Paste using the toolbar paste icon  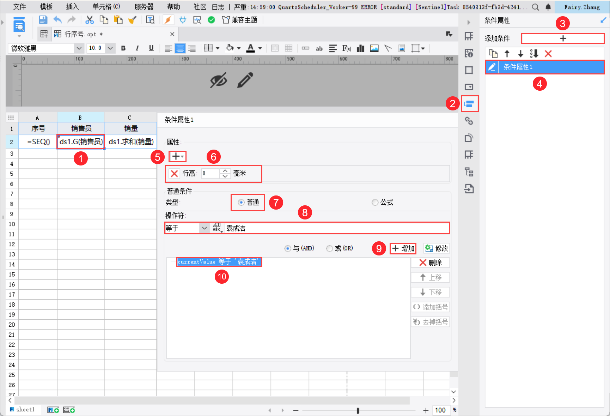pyautogui.click(x=118, y=20)
